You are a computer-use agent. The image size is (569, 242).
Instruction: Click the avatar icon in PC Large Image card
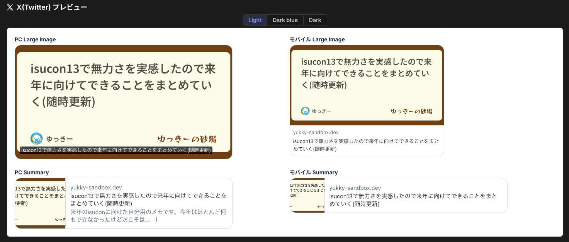[36, 139]
